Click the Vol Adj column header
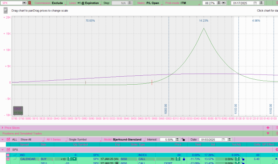 236,144
